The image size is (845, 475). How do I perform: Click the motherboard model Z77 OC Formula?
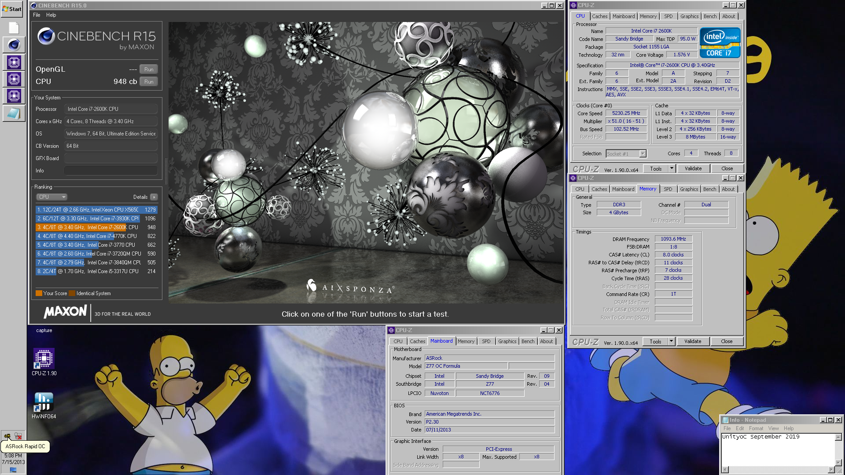coord(466,366)
